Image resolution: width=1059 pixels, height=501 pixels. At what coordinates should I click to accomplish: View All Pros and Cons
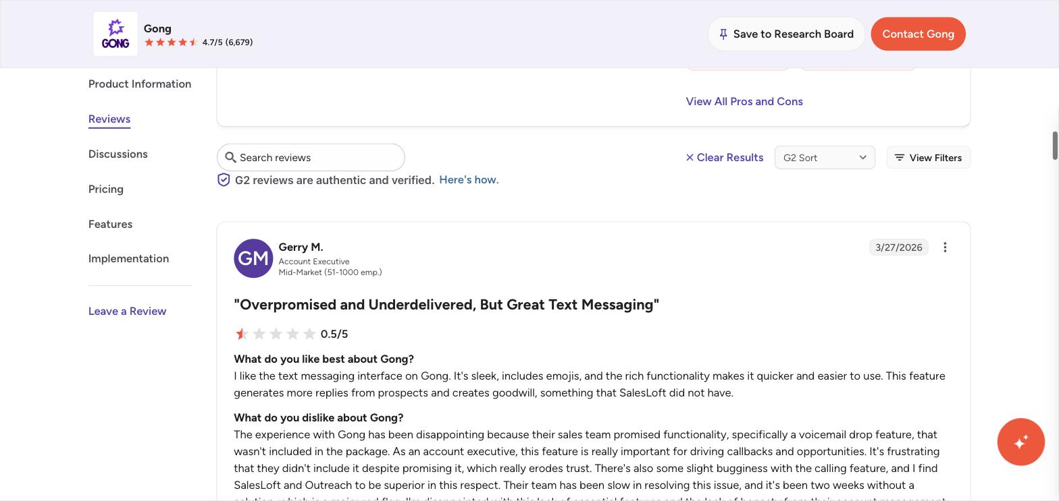click(744, 101)
